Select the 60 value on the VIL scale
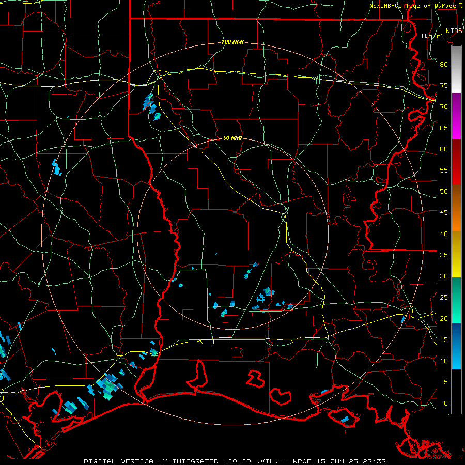This screenshot has height=465, width=465. tap(444, 149)
